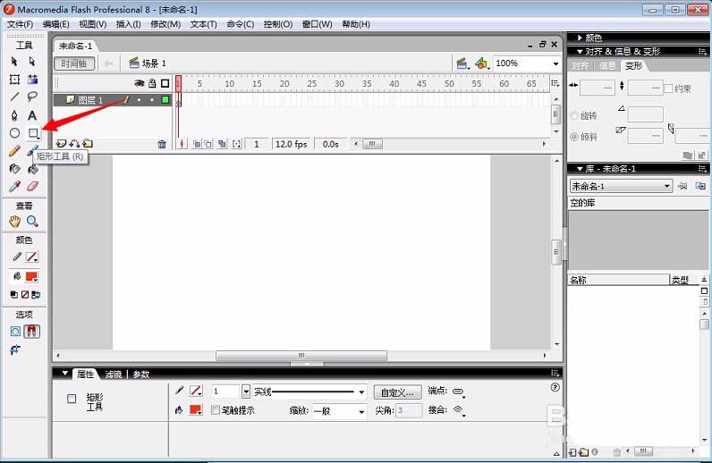Collapse the Align & Info & Transform panel

pyautogui.click(x=580, y=52)
